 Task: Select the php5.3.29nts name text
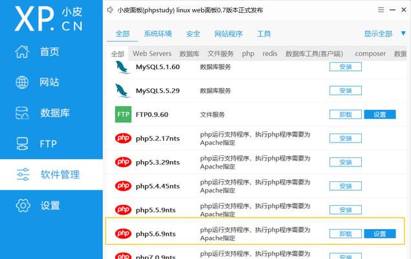tap(157, 163)
